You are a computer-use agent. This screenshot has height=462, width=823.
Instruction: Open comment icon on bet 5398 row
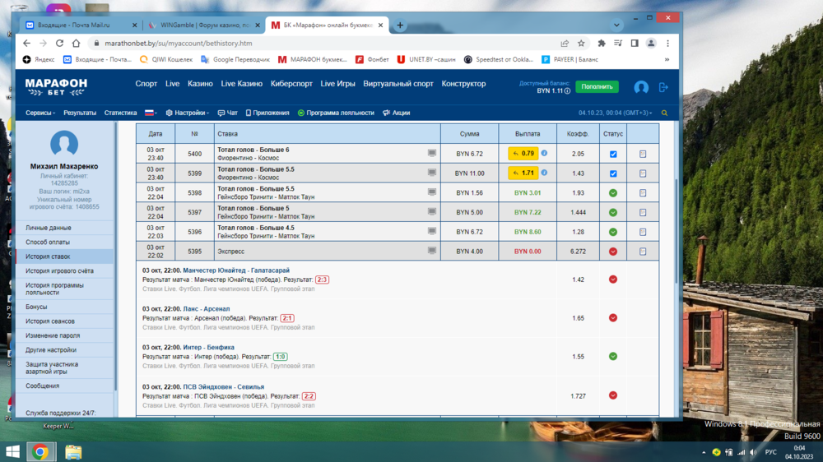(431, 192)
